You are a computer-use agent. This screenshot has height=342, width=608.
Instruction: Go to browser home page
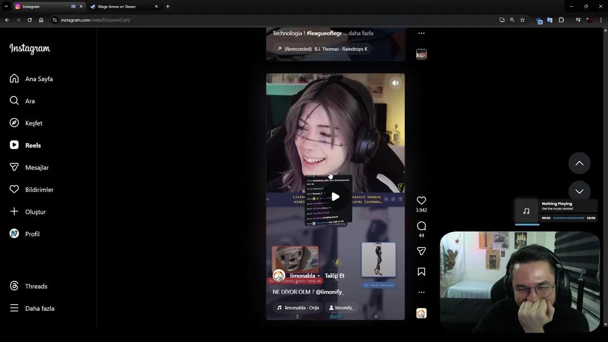click(x=41, y=20)
